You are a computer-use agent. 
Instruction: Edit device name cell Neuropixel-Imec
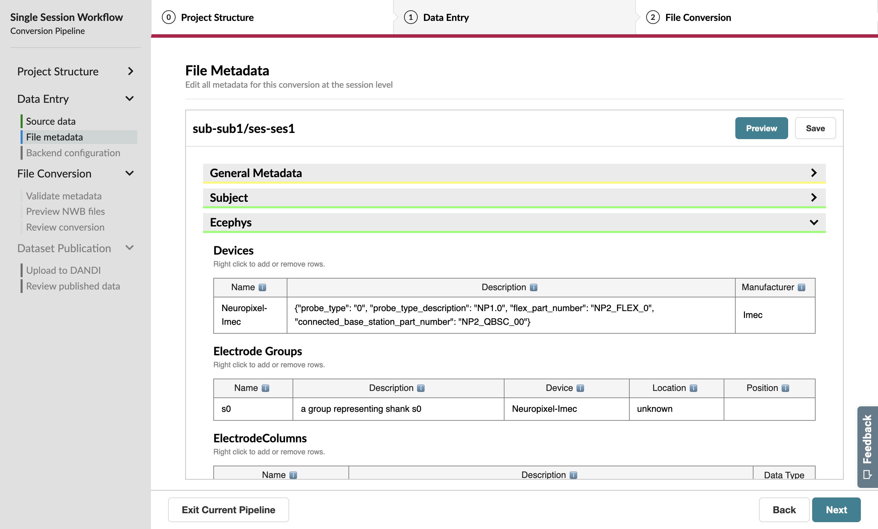coord(250,315)
